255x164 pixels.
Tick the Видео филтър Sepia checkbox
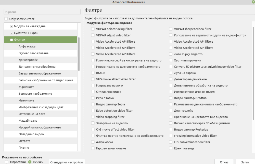pyautogui.click(x=93, y=104)
